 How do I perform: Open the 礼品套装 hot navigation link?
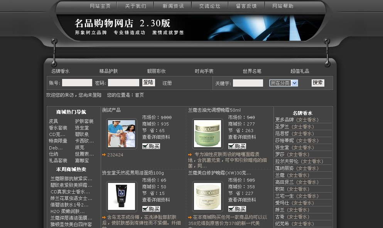click(58, 161)
